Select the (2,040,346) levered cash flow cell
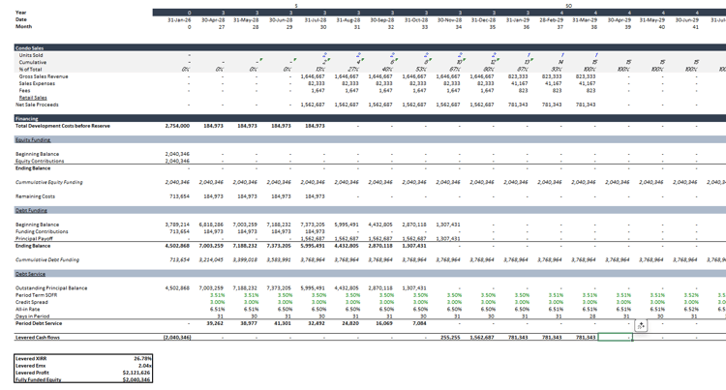The height and width of the screenshot is (390, 726). [x=177, y=338]
